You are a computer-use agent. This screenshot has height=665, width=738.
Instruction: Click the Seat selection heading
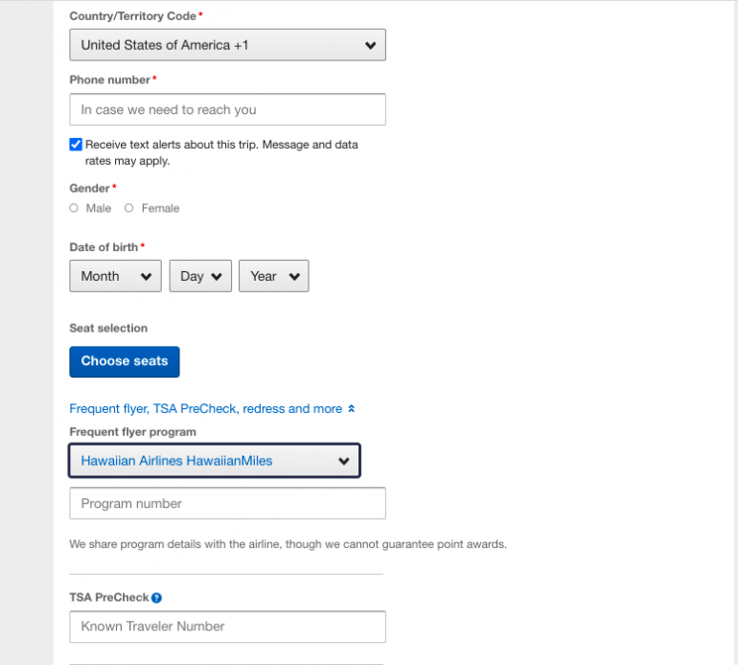point(108,328)
